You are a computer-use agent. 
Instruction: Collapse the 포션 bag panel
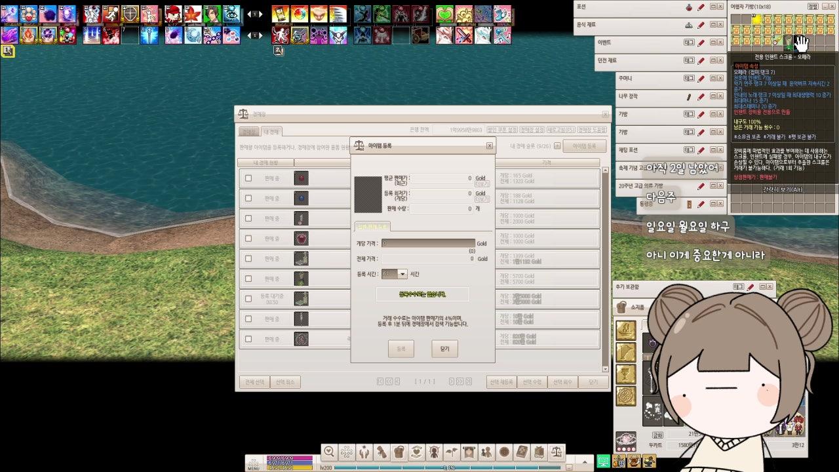pos(713,7)
